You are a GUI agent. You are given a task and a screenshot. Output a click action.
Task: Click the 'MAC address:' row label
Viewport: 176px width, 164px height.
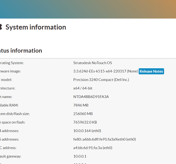[8, 148]
